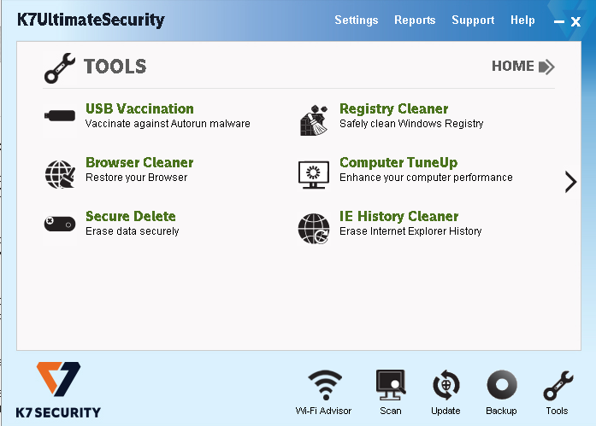Viewport: 596px width, 426px height.
Task: Click the Registry Cleaner broom icon
Action: pos(314,120)
